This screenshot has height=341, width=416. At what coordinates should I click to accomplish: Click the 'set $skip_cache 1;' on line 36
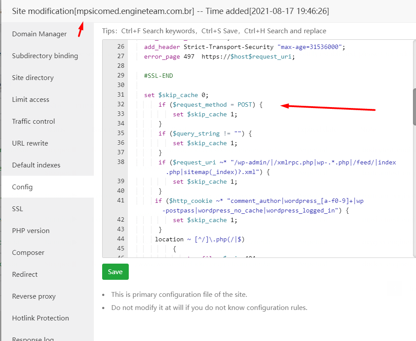tap(205, 143)
